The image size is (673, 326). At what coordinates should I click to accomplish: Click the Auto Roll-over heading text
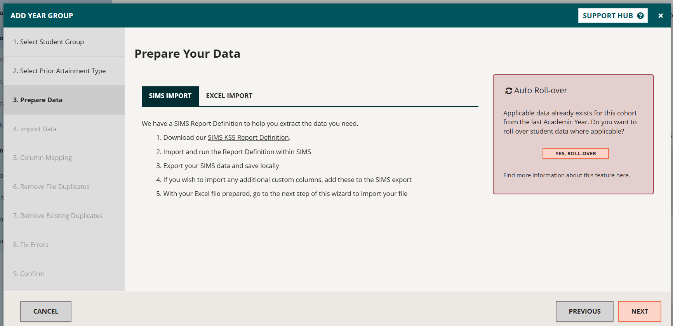[541, 91]
